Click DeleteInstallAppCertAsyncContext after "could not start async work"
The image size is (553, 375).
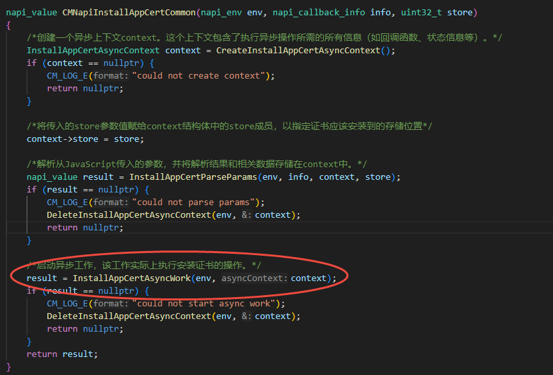coord(129,316)
